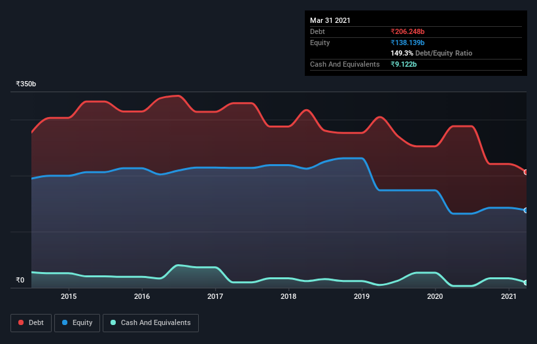Image resolution: width=537 pixels, height=344 pixels.
Task: Click the ₹138.139b equity value
Action: 407,43
